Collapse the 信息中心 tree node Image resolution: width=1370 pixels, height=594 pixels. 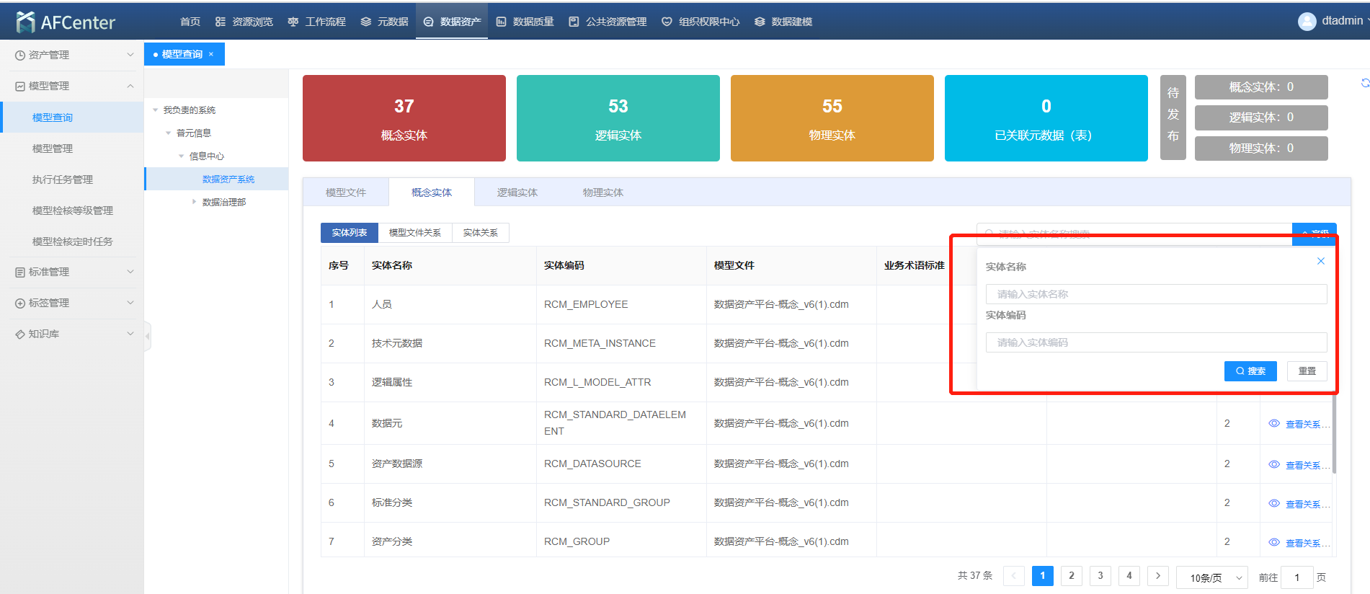pyautogui.click(x=181, y=156)
